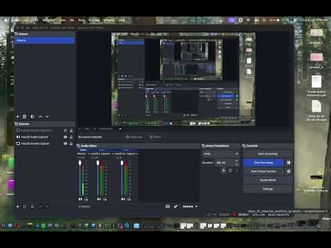Hide the macOS Audio Capture source
The image size is (331, 248).
tap(66, 137)
